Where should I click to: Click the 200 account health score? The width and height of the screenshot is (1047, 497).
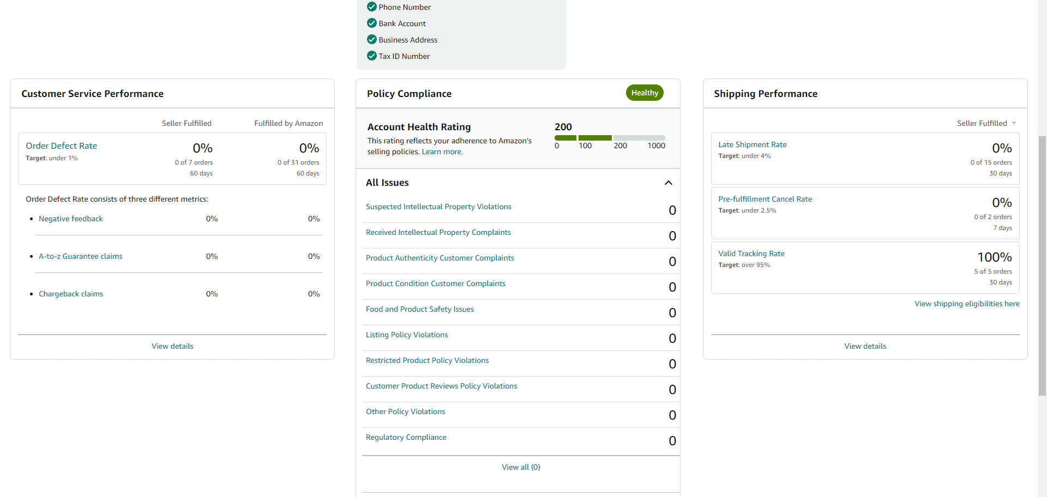pos(563,126)
